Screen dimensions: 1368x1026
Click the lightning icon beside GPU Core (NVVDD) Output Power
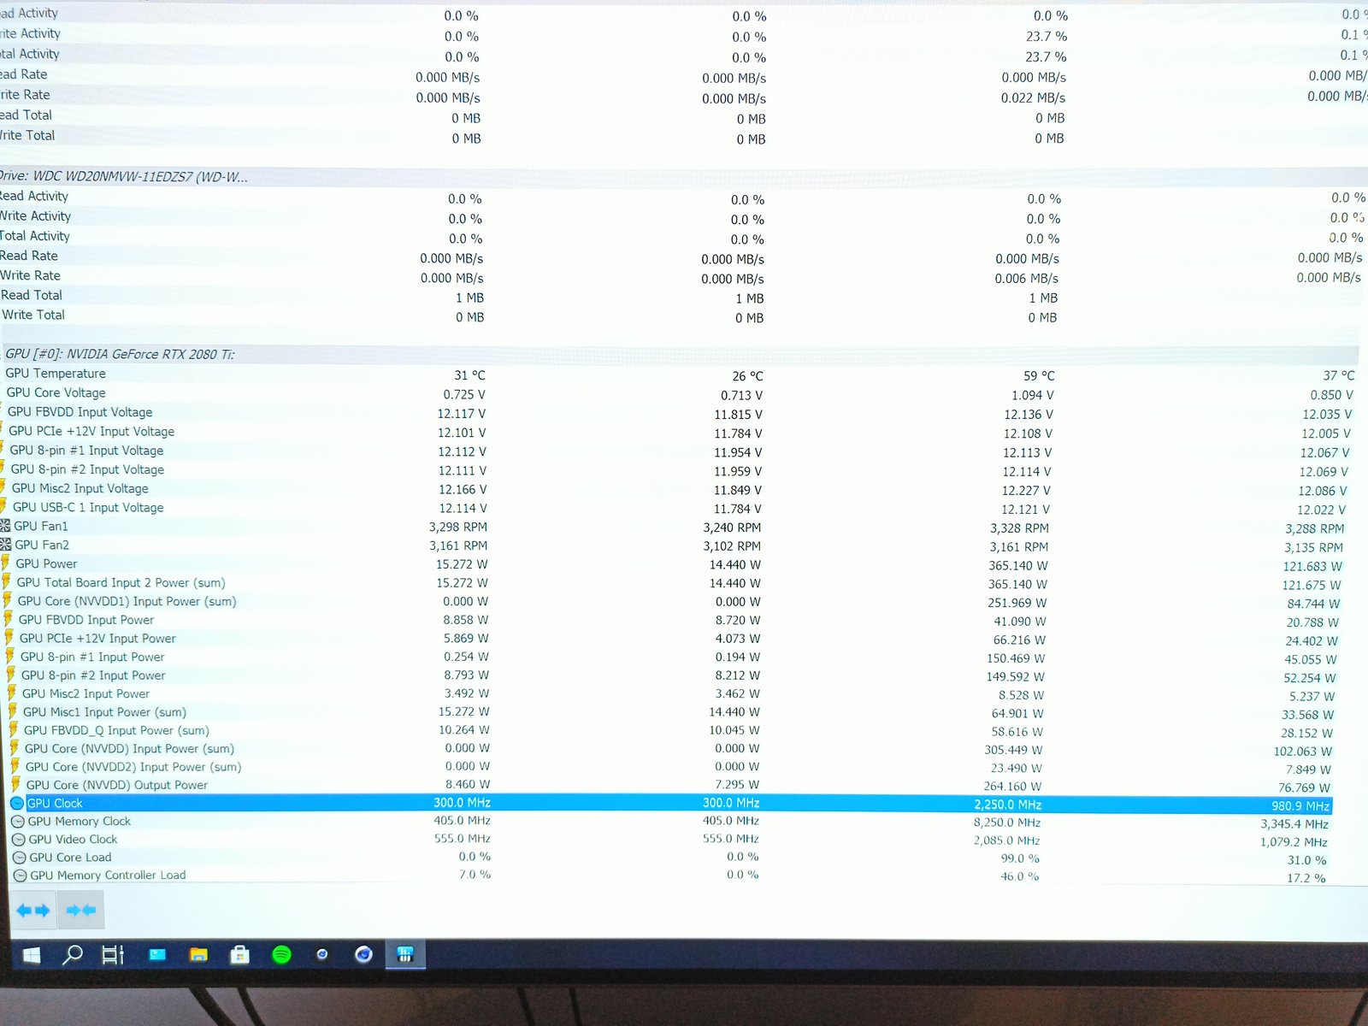pos(16,785)
